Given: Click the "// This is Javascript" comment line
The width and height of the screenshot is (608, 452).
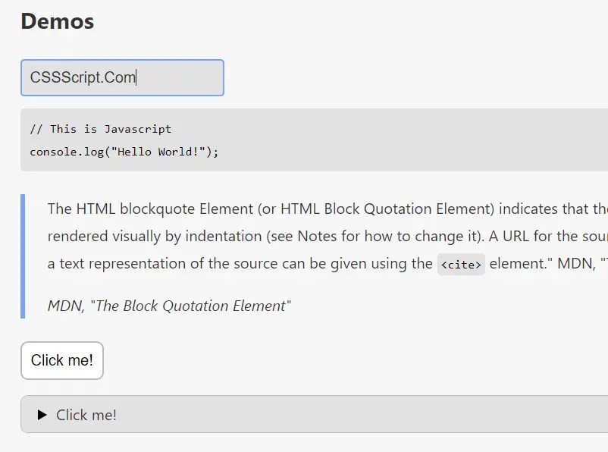Looking at the screenshot, I should 101,129.
